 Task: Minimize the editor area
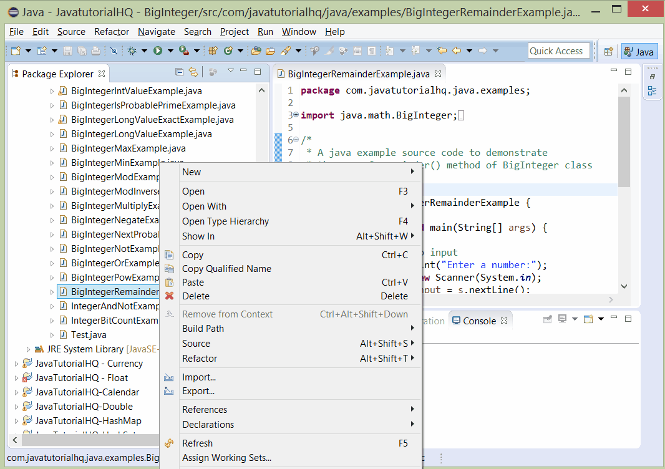[x=614, y=71]
